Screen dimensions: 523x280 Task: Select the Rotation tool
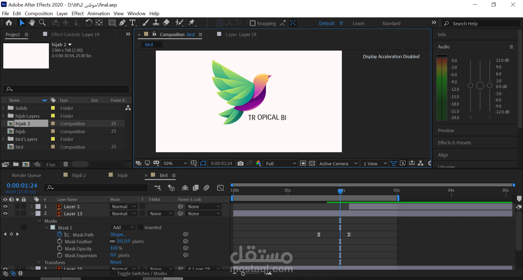tap(89, 23)
